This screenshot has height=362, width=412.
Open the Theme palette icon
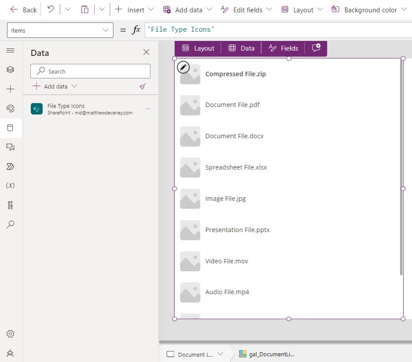(x=10, y=108)
